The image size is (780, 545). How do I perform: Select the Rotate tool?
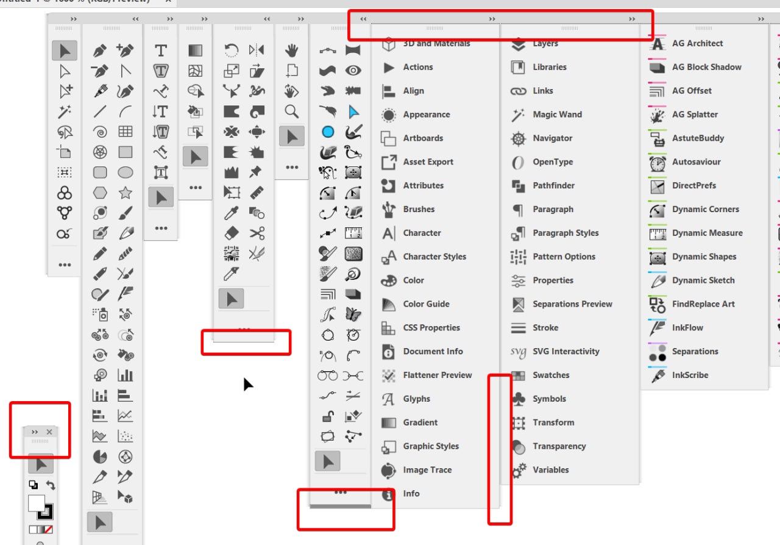point(231,51)
